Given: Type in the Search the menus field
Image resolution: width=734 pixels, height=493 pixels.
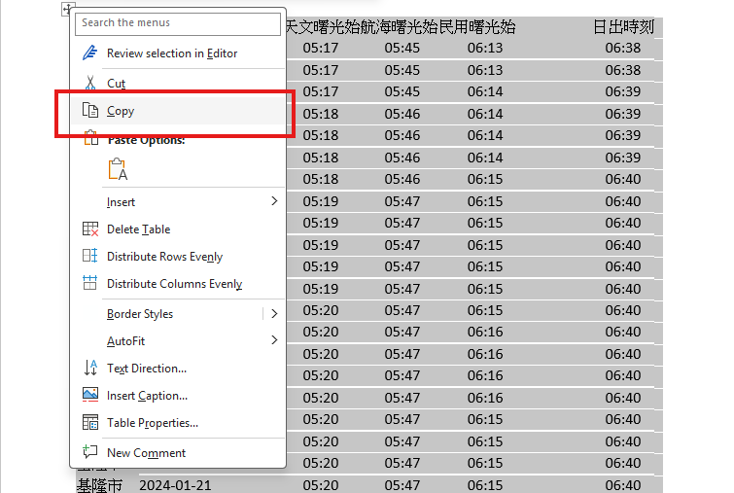Looking at the screenshot, I should 177,22.
